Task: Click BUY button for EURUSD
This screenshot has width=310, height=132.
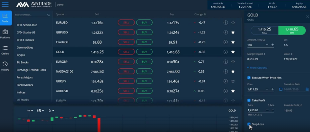Action: coord(144,22)
